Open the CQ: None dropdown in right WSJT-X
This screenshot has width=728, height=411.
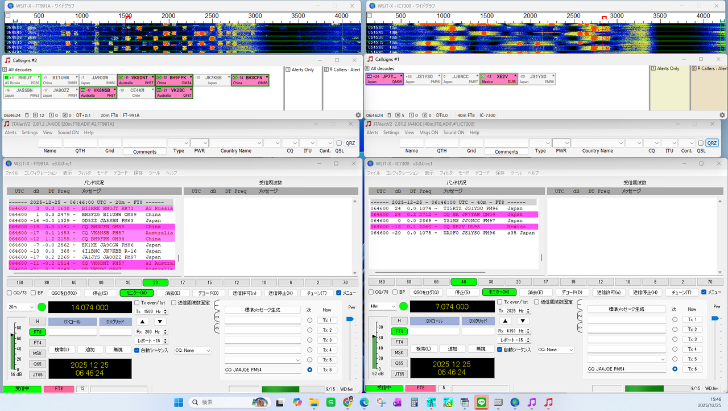pyautogui.click(x=556, y=350)
